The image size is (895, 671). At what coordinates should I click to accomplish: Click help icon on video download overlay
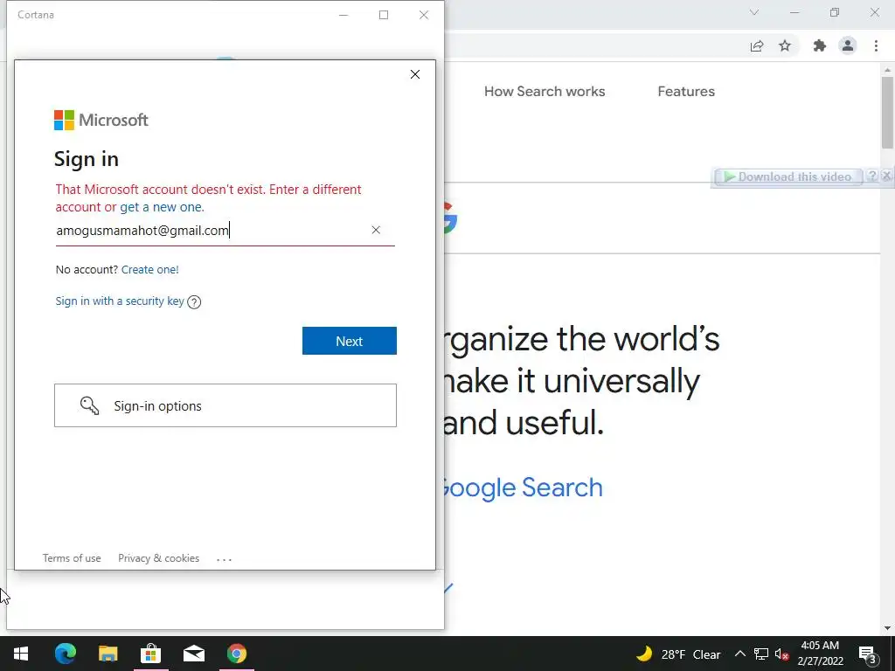(871, 176)
